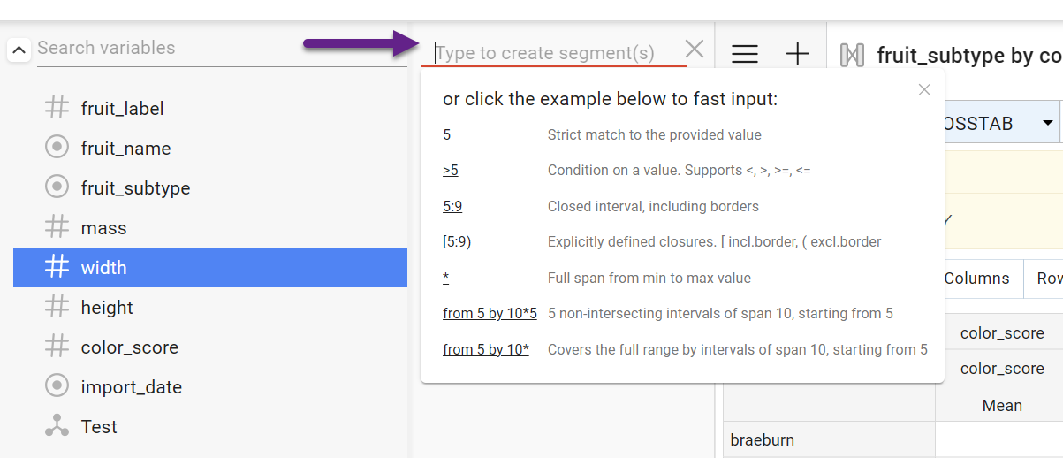Image resolution: width=1063 pixels, height=458 pixels.
Task: Open the hamburger menu icon
Action: pos(745,54)
